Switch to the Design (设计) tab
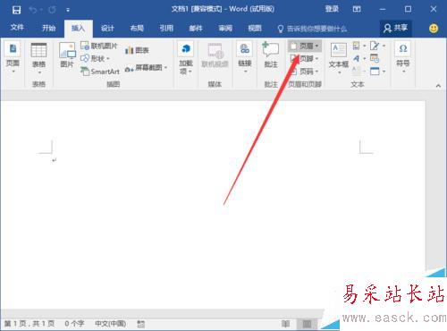447x331 pixels. click(x=107, y=29)
